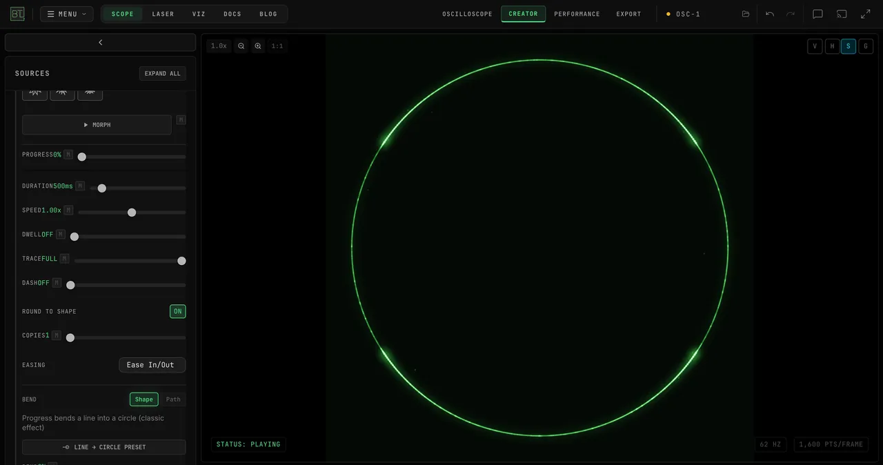
Task: Switch to the LASER tab
Action: 163,14
